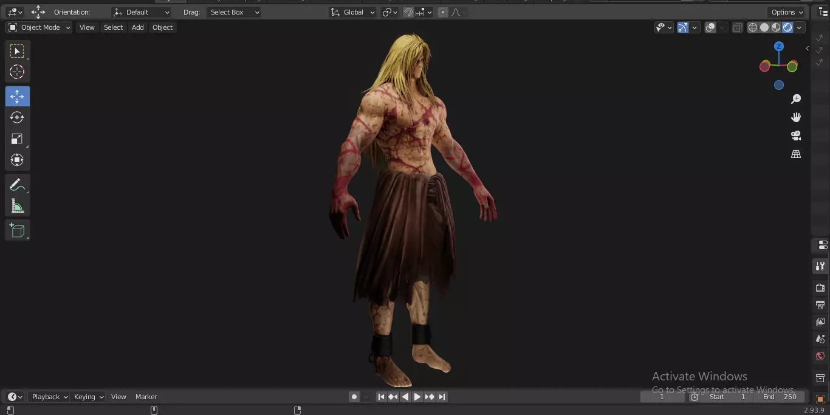The height and width of the screenshot is (415, 830).
Task: Open the Drag Select Box dropdown
Action: pos(234,12)
